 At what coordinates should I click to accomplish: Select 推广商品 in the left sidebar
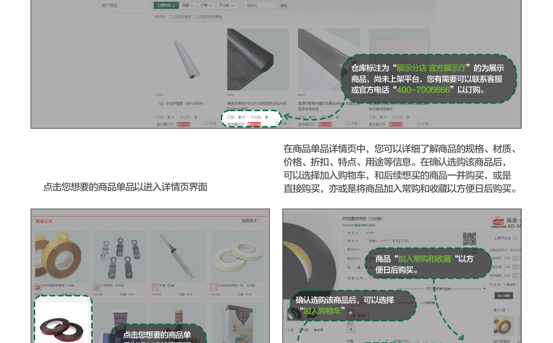(110, 5)
